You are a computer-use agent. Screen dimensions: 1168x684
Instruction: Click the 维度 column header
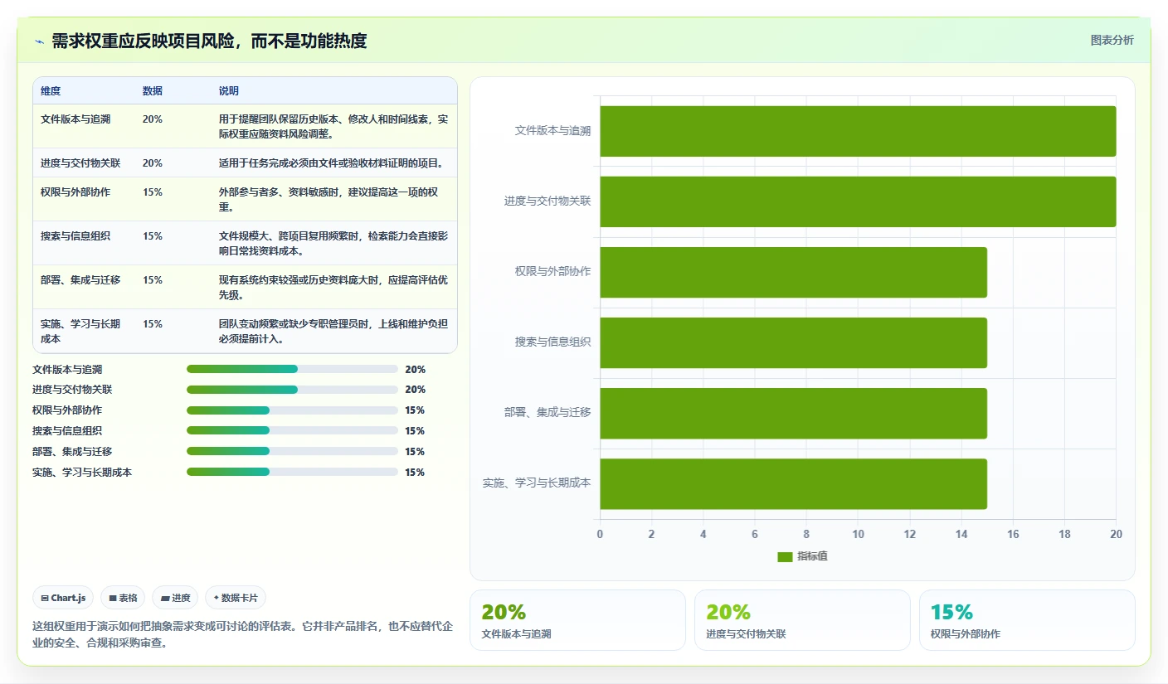(51, 90)
